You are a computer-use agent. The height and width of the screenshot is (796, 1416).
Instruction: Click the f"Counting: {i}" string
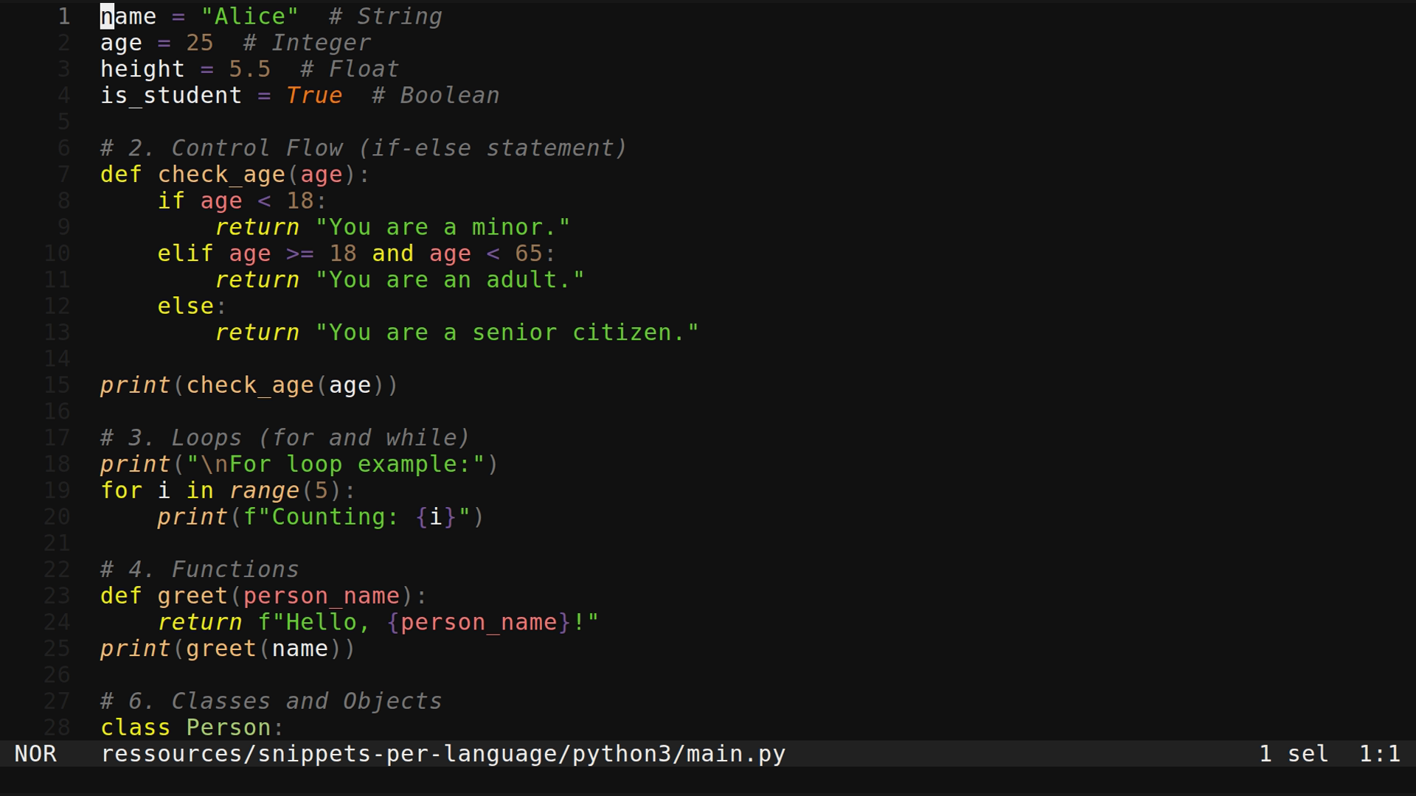[357, 517]
